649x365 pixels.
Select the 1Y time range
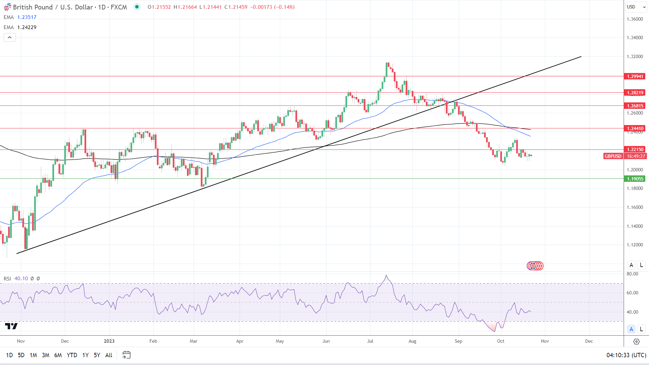coord(86,355)
